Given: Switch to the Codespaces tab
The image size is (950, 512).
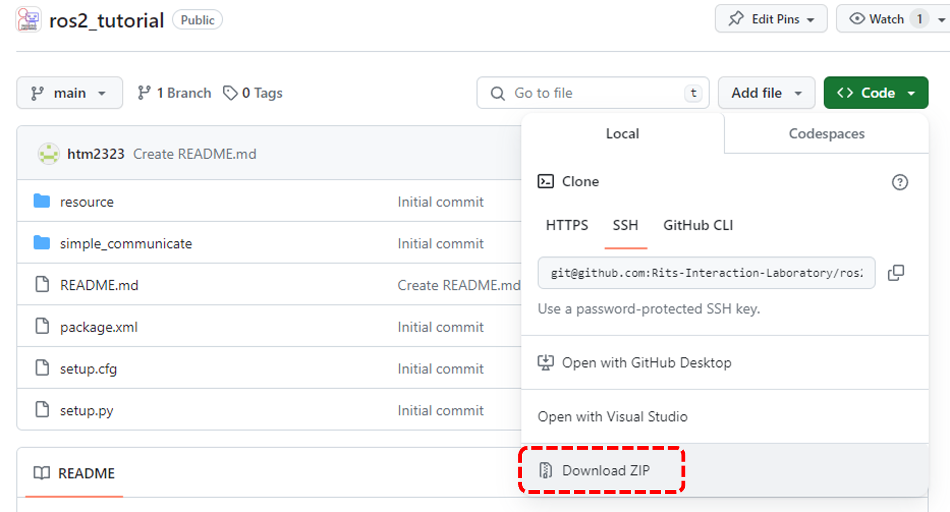Looking at the screenshot, I should [x=826, y=133].
